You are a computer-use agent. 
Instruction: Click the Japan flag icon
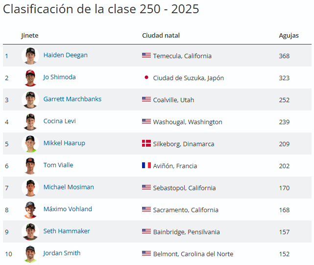(146, 77)
